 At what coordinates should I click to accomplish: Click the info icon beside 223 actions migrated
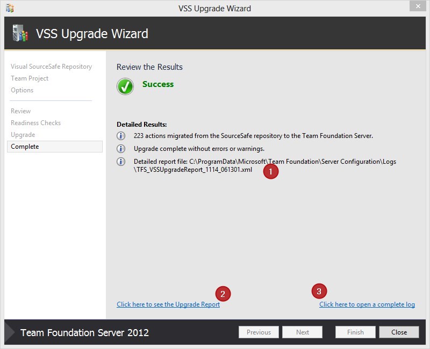pyautogui.click(x=121, y=135)
